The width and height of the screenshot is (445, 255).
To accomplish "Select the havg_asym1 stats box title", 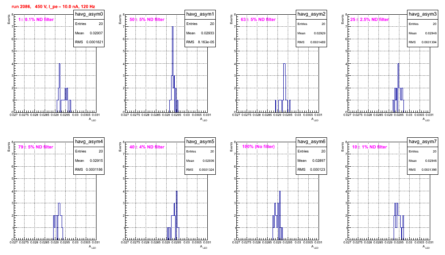I will coord(200,14).
